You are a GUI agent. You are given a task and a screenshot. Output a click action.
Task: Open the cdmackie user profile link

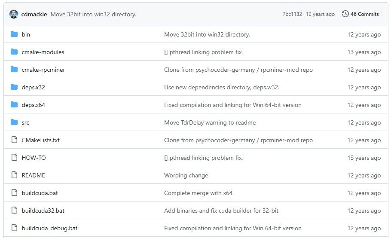coord(34,14)
